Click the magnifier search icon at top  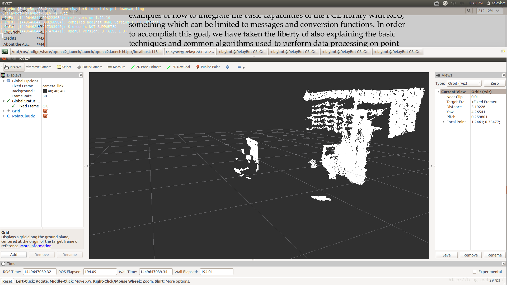click(x=469, y=11)
